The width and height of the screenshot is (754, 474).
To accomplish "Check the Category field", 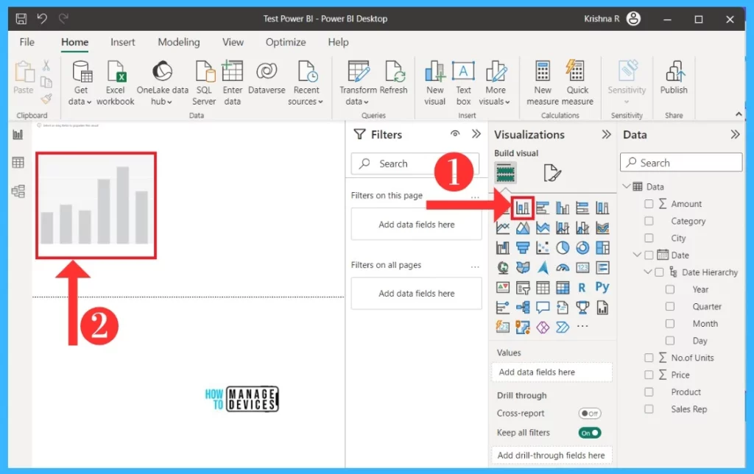I will click(649, 221).
